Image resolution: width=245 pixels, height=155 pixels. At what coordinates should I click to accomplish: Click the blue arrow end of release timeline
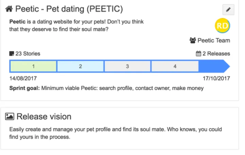(x=214, y=66)
